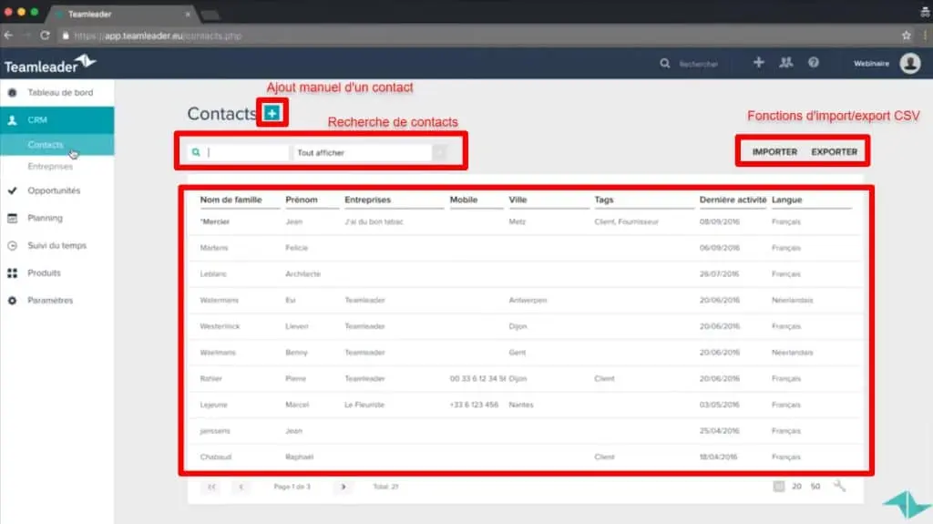Bookmark page with star icon
933x524 pixels.
[x=906, y=36]
